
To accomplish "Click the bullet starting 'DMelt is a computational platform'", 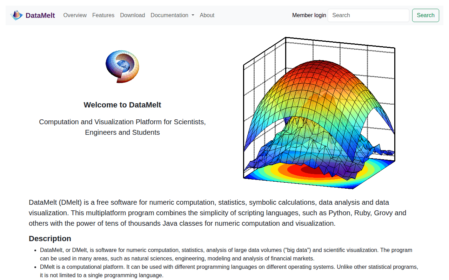I will tap(229, 271).
